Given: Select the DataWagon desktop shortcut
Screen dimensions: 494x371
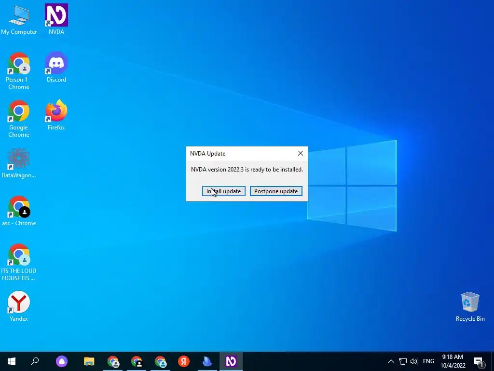Looking at the screenshot, I should point(19,163).
